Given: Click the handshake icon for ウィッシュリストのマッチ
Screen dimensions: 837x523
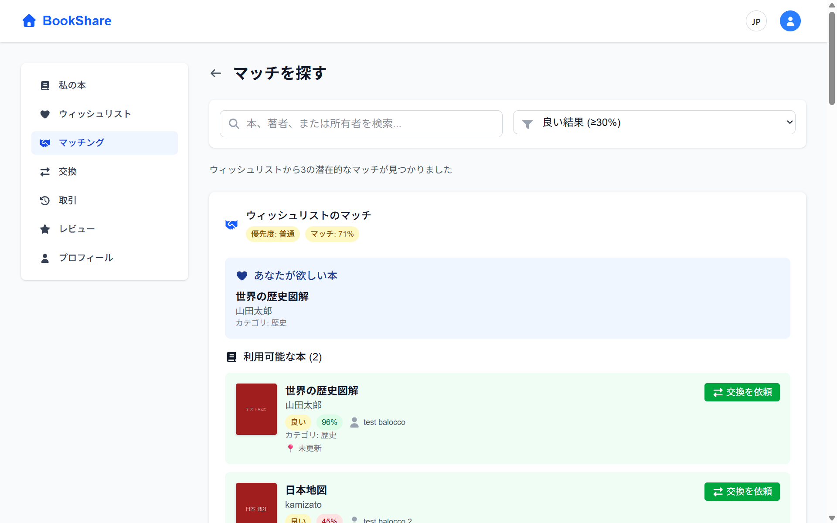Looking at the screenshot, I should [x=231, y=224].
